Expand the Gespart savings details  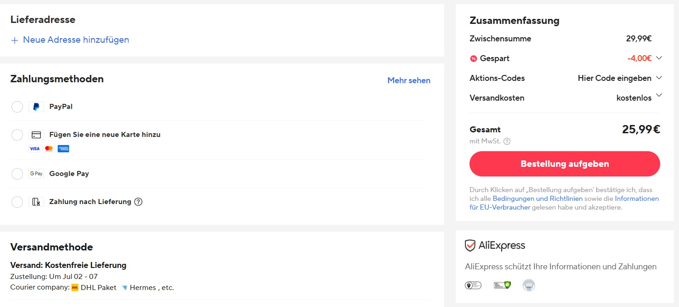[659, 58]
